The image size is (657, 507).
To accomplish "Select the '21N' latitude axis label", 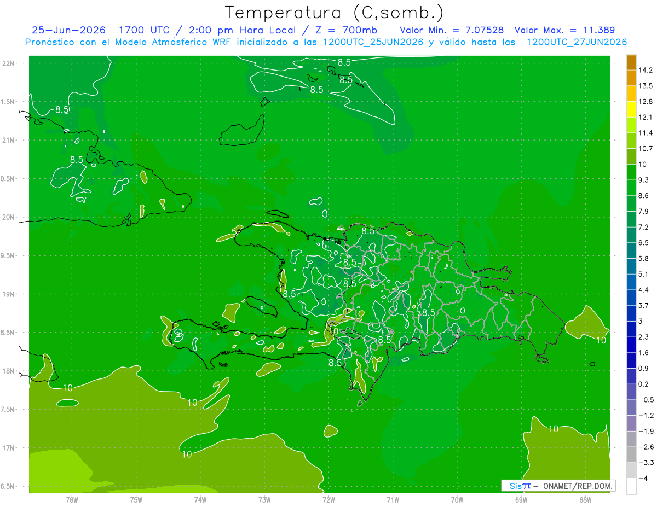I will 9,141.
